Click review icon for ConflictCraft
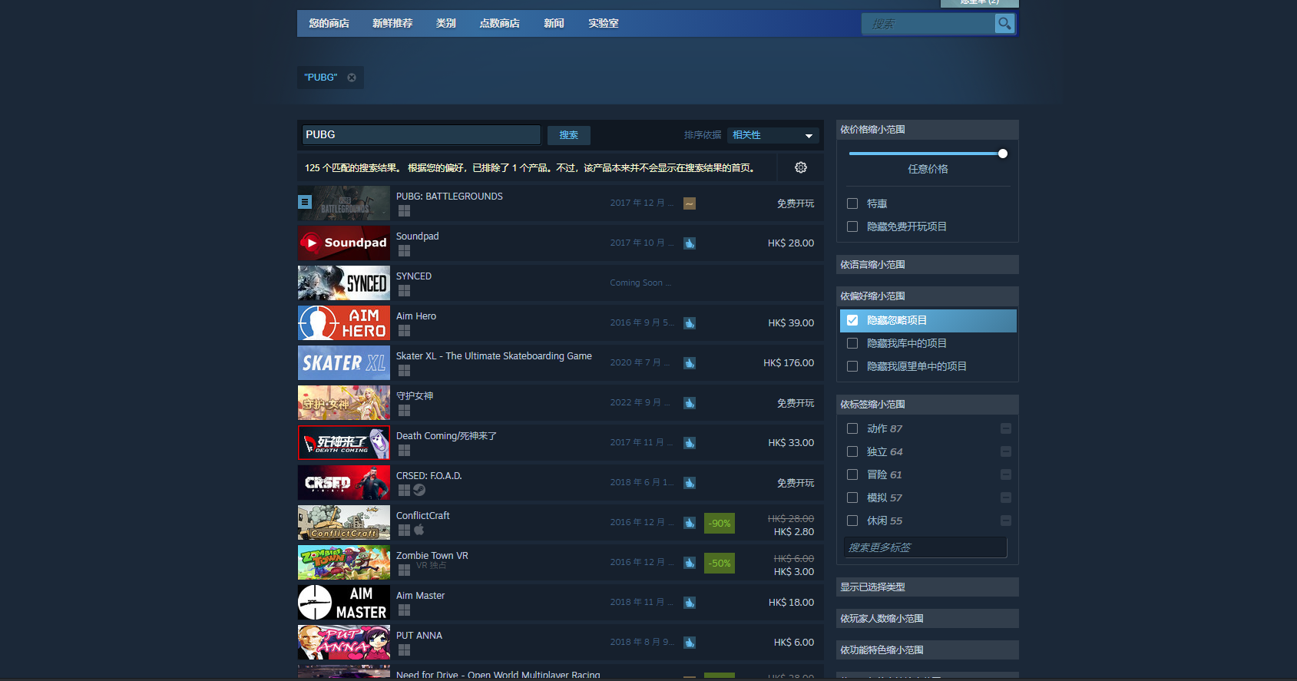This screenshot has height=681, width=1297. [690, 523]
